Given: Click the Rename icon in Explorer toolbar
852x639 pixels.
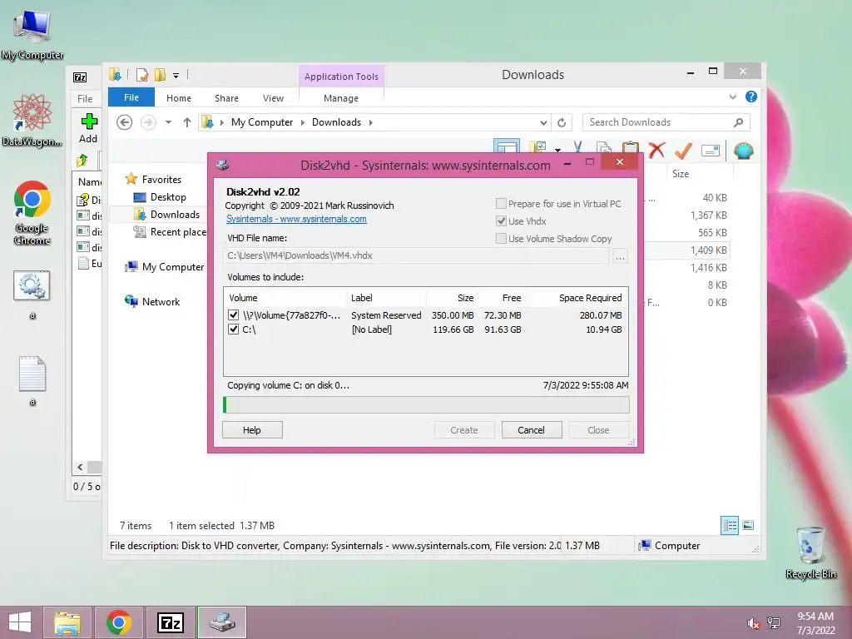Looking at the screenshot, I should point(711,150).
